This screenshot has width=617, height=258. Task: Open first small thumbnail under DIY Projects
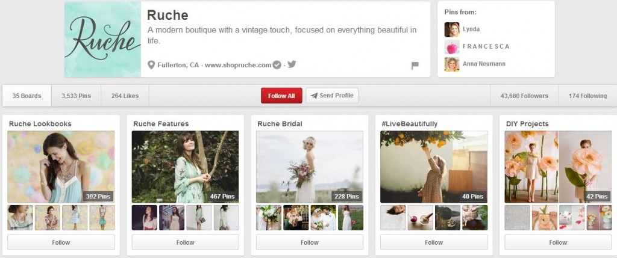click(x=518, y=218)
